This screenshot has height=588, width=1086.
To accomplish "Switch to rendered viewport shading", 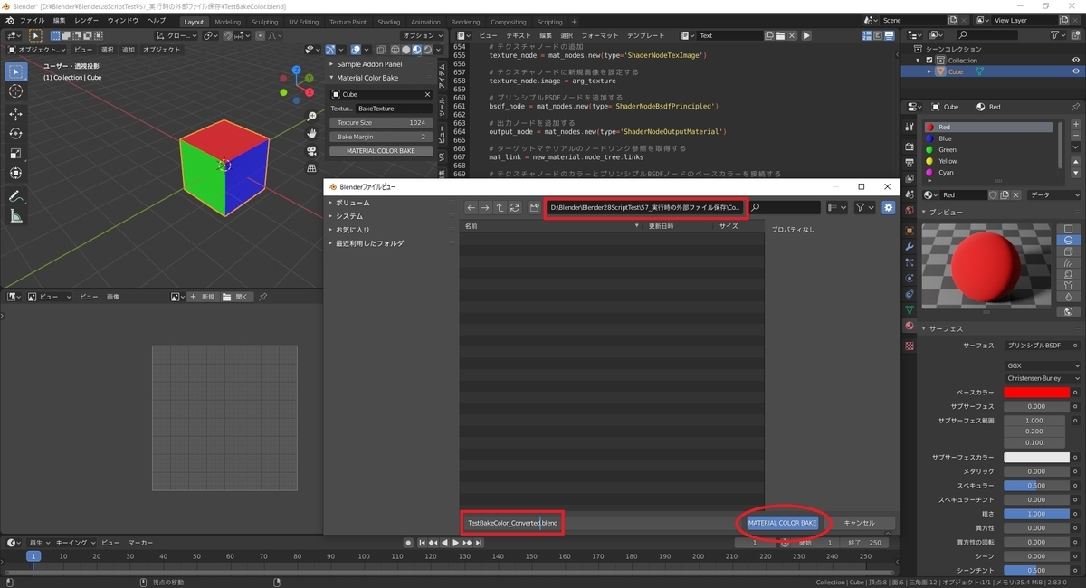I will point(427,50).
